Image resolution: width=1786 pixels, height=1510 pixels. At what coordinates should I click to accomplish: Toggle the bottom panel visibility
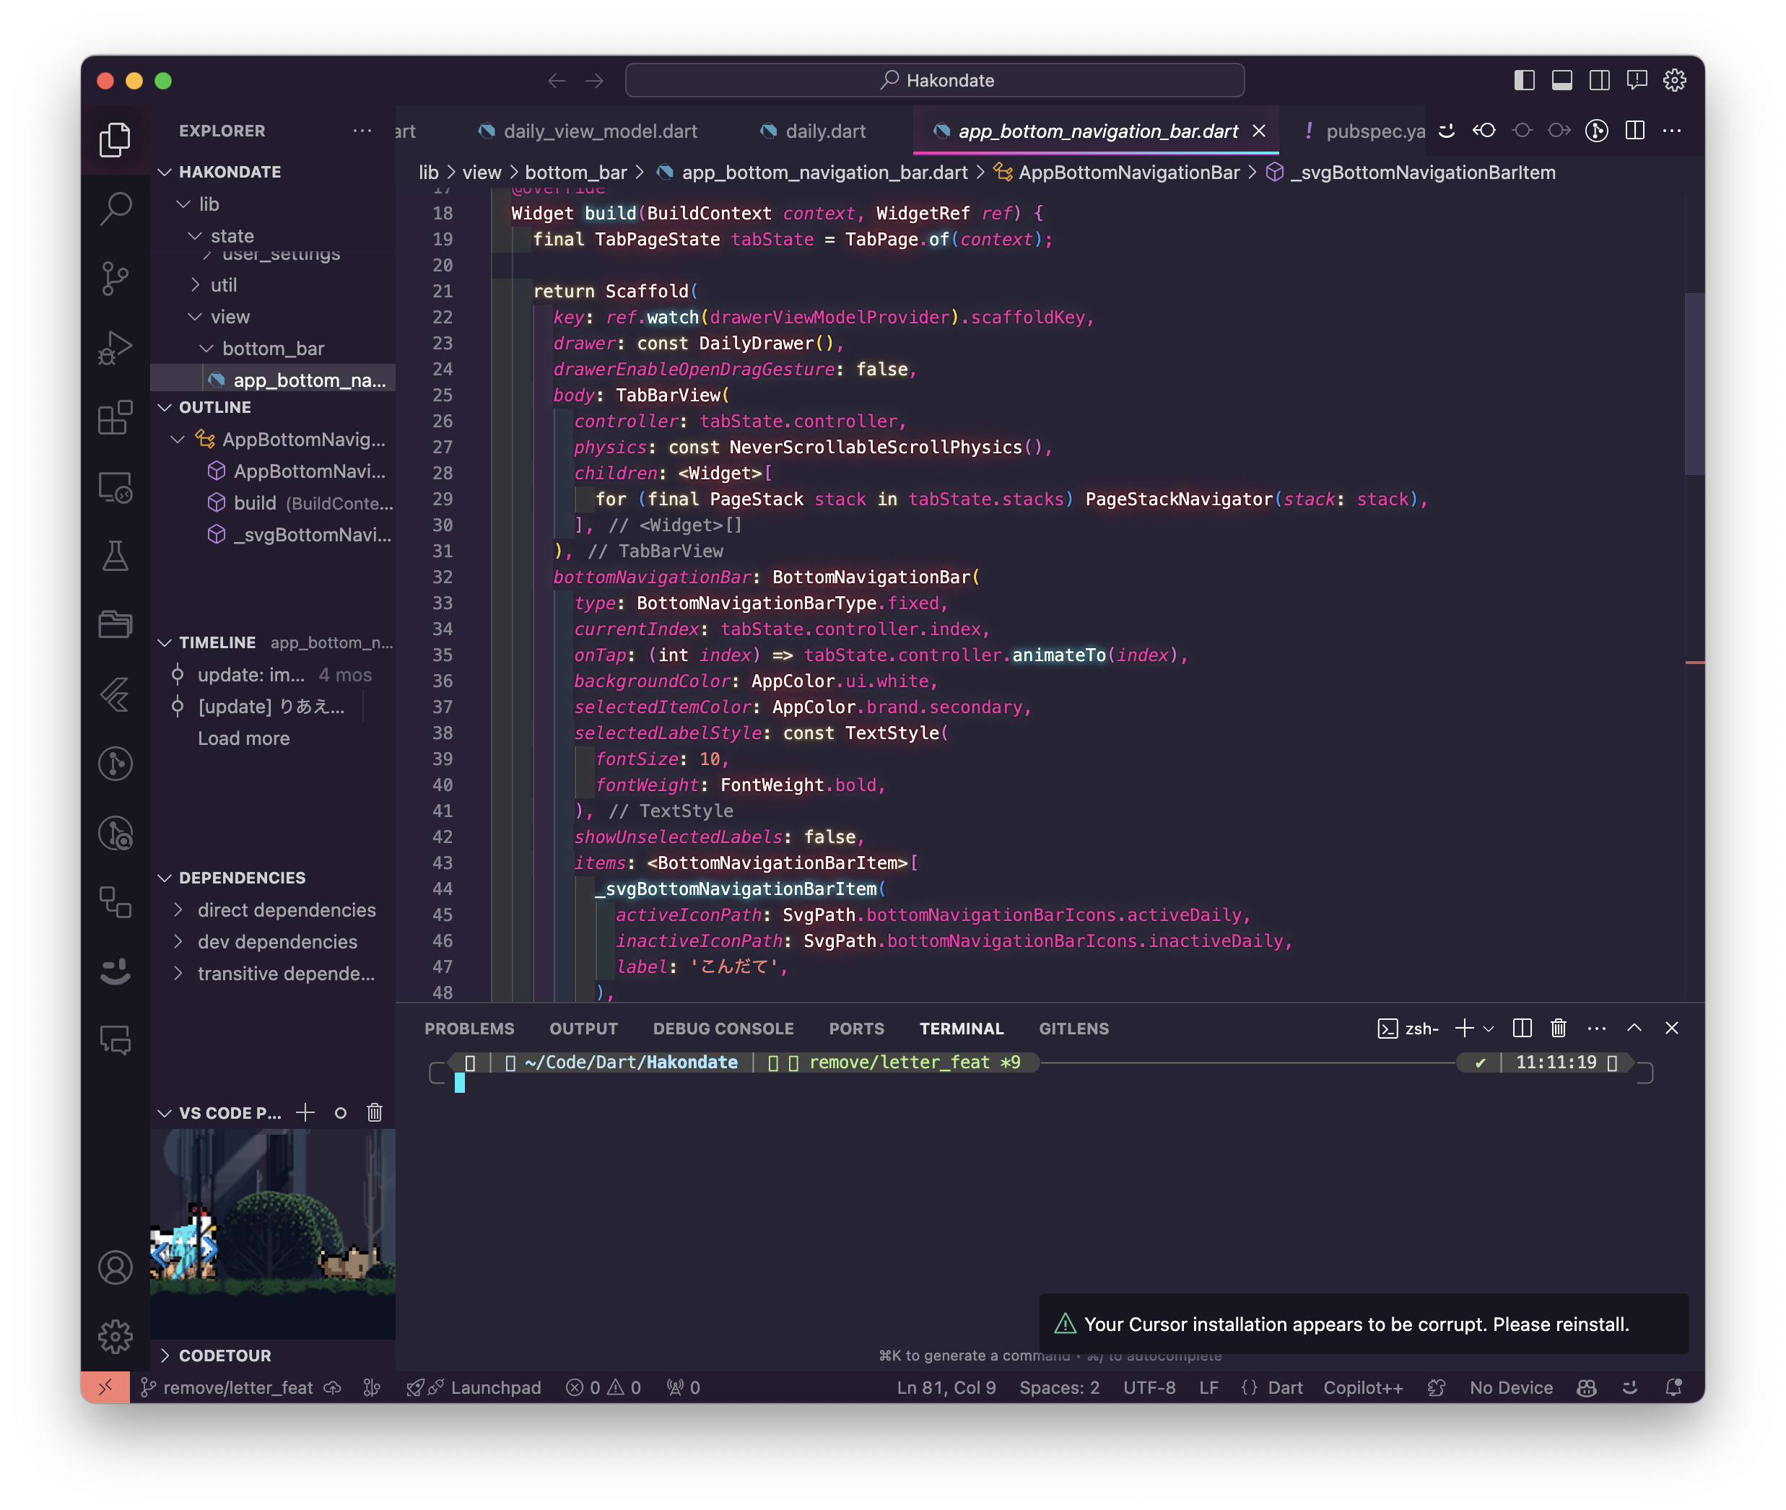pyautogui.click(x=1561, y=80)
